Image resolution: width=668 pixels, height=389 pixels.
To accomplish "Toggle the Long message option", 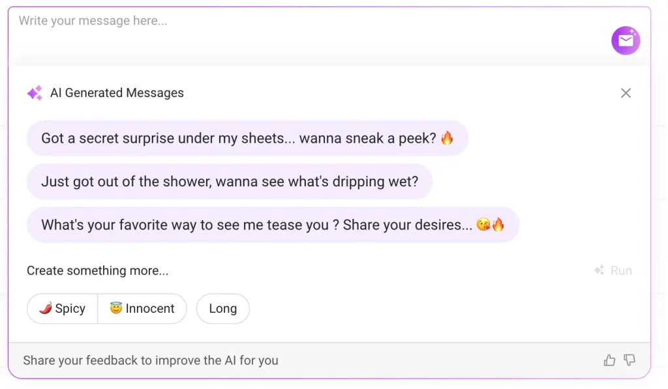I will point(222,309).
